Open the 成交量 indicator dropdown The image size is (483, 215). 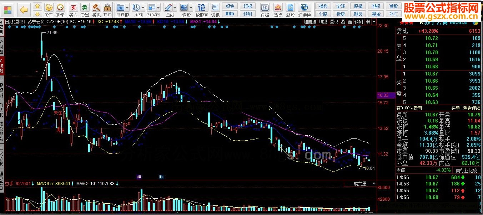pyautogui.click(x=374, y=184)
